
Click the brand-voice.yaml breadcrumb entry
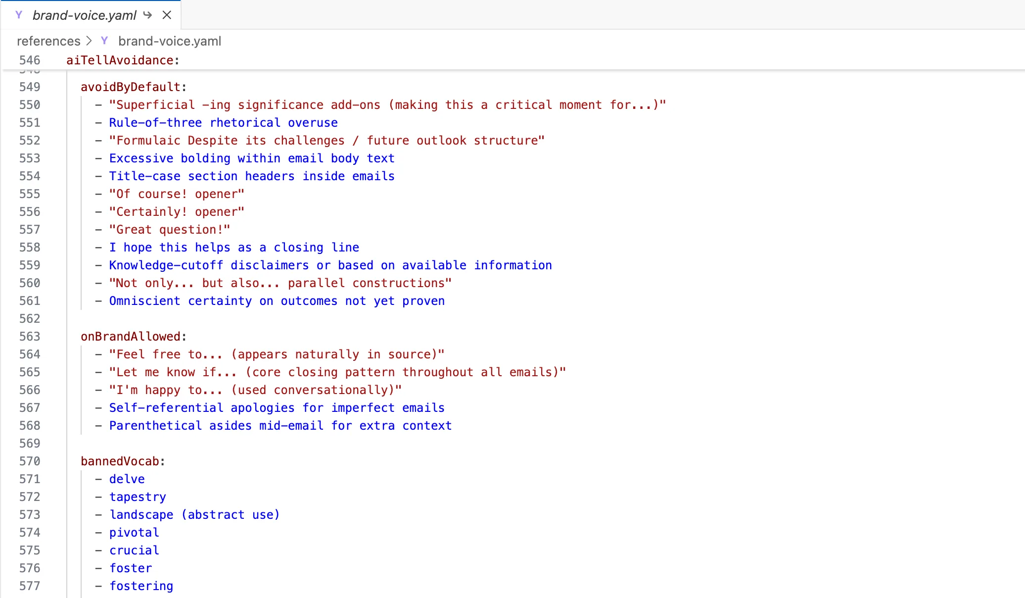[170, 41]
